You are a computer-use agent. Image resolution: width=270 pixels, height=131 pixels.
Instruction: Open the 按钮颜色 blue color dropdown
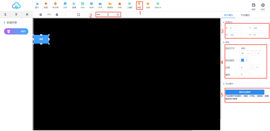244,60
